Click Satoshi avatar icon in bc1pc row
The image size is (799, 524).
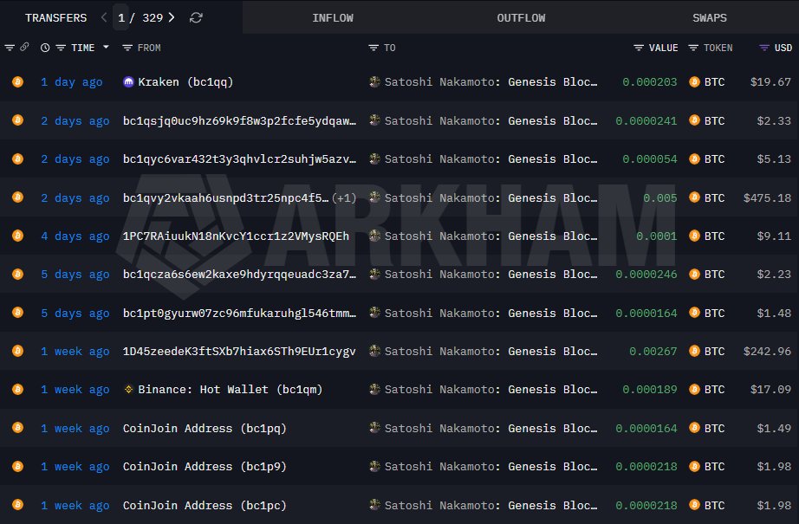(374, 505)
